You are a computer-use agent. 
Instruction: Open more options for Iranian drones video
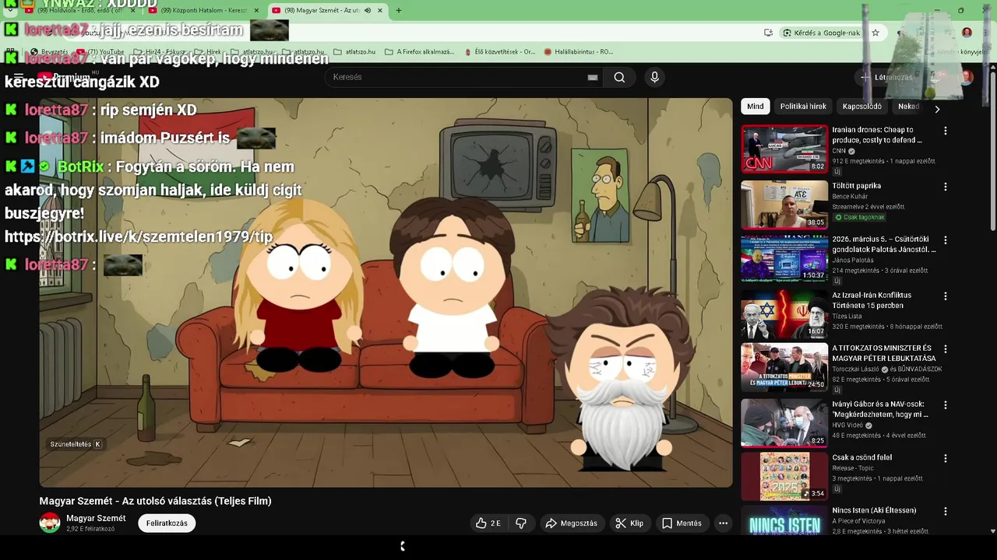pyautogui.click(x=946, y=131)
